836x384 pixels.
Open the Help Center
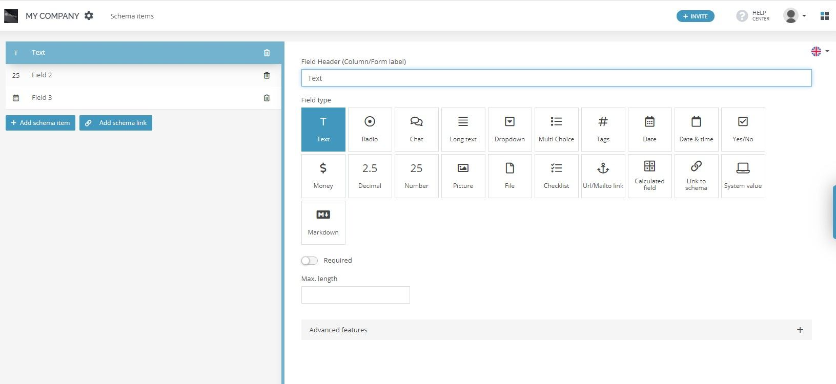point(752,16)
